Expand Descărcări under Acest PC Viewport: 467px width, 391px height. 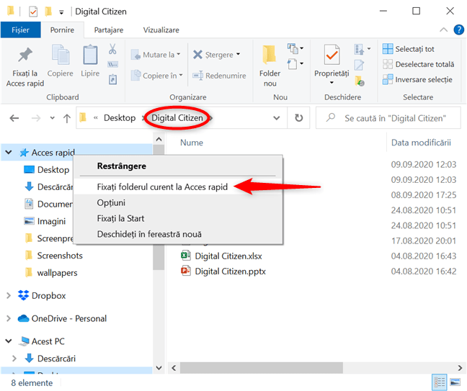[14, 359]
